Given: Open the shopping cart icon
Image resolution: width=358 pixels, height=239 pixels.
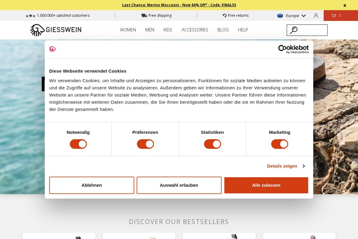Looking at the screenshot, I should (x=334, y=16).
